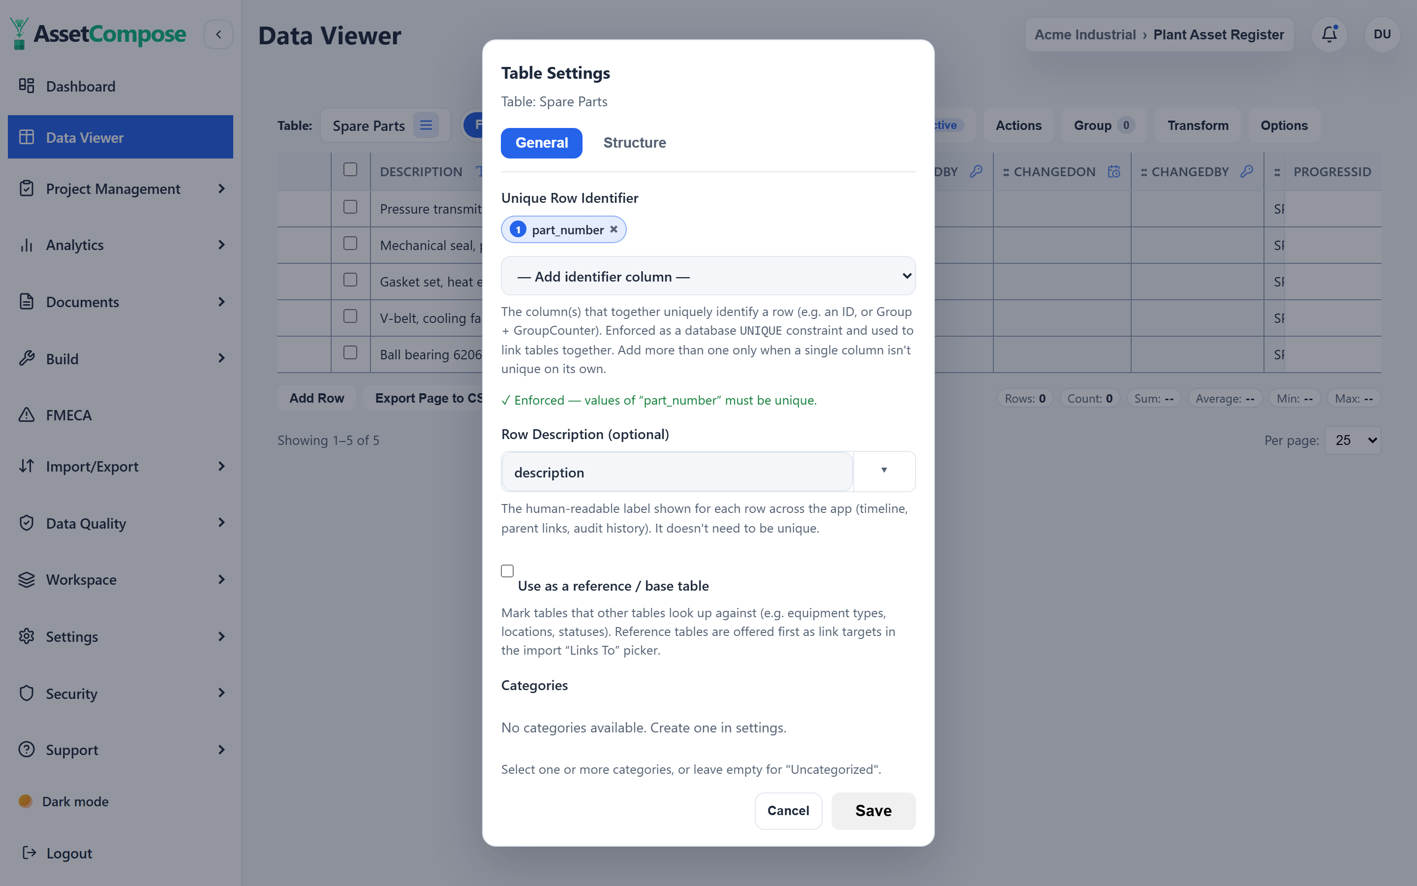Open the Actions menu button
This screenshot has height=886, width=1417.
(1018, 126)
